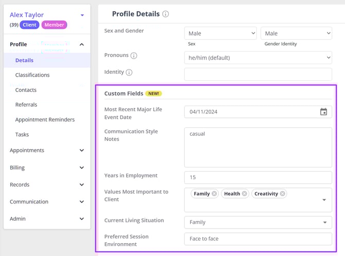345x256 pixels.
Task: Click the Member badge
Action: (54, 25)
